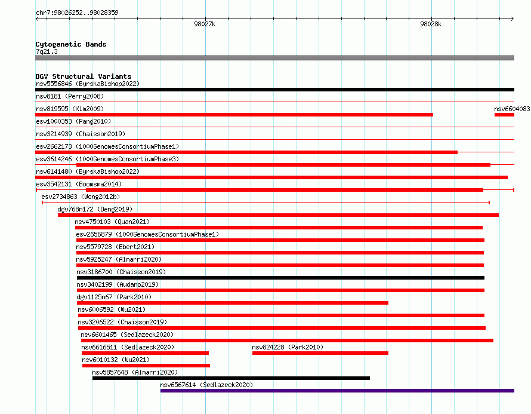This screenshot has height=414, width=531.
Task: Click the right arrow of the ruler
Action: [513, 19]
